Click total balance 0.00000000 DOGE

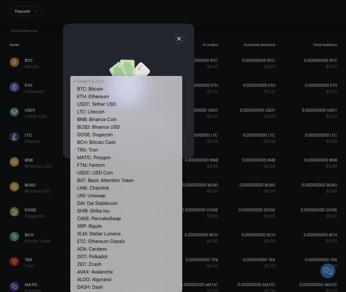click(319, 210)
